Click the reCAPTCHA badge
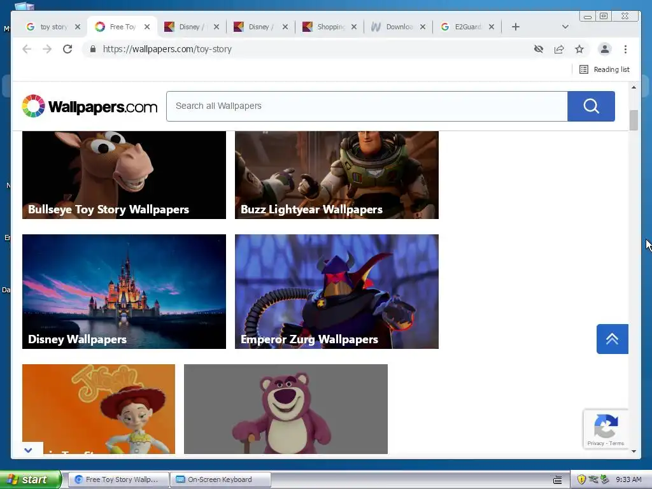 point(606,429)
